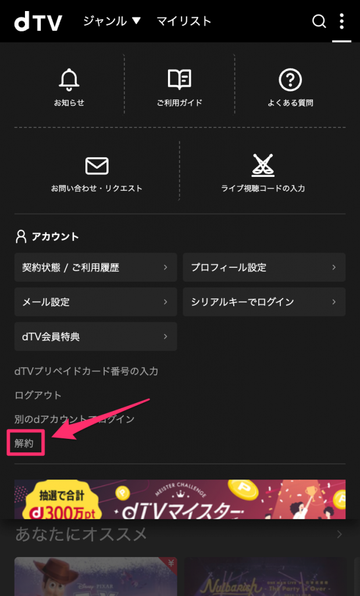Image resolution: width=360 pixels, height=596 pixels.
Task: Open メール設定
Action: click(x=96, y=302)
